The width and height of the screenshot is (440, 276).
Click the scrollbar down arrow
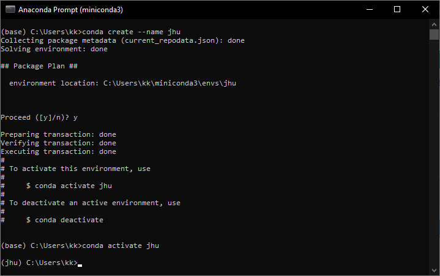tap(434, 270)
